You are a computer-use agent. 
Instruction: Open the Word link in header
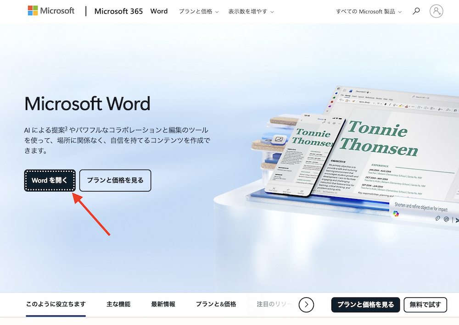pyautogui.click(x=159, y=11)
